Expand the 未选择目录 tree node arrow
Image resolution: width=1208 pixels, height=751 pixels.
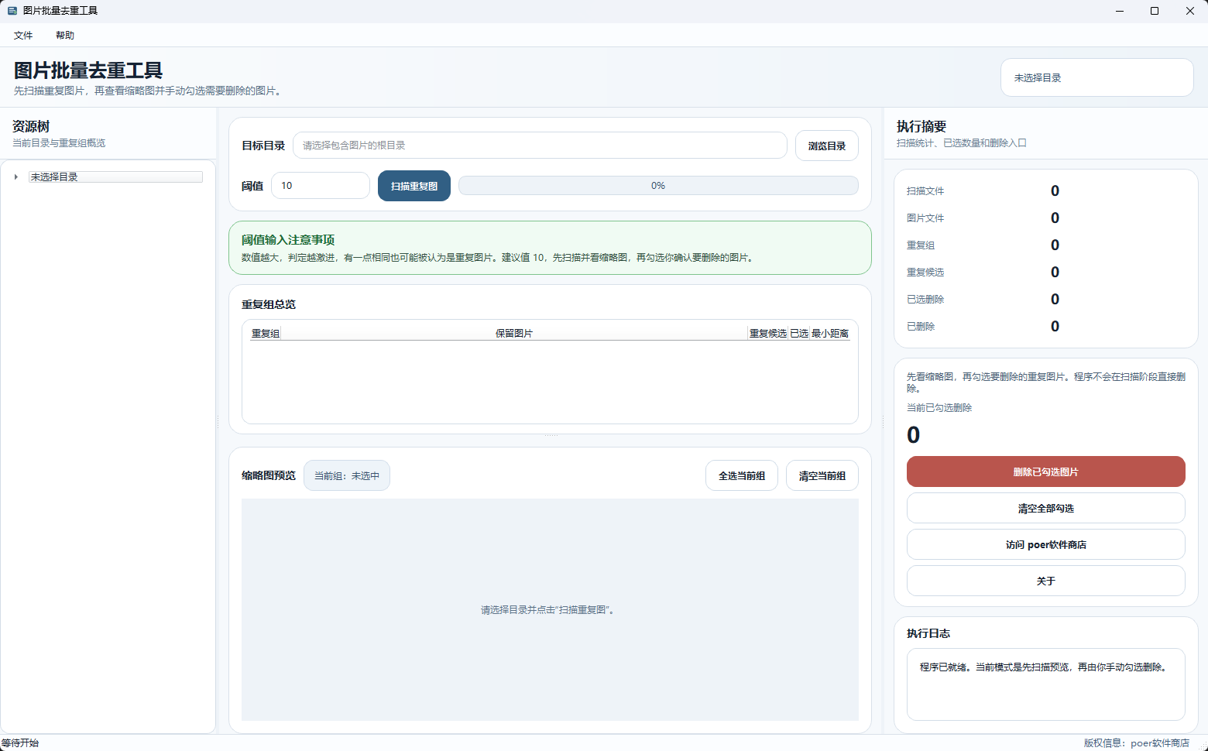pyautogui.click(x=15, y=177)
